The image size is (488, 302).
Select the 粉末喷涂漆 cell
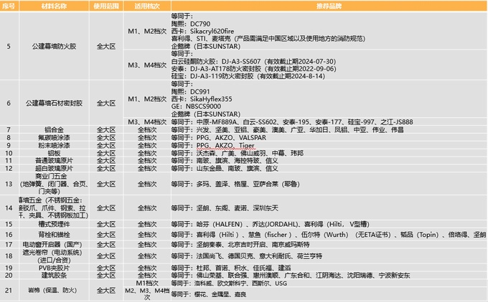(x=53, y=144)
